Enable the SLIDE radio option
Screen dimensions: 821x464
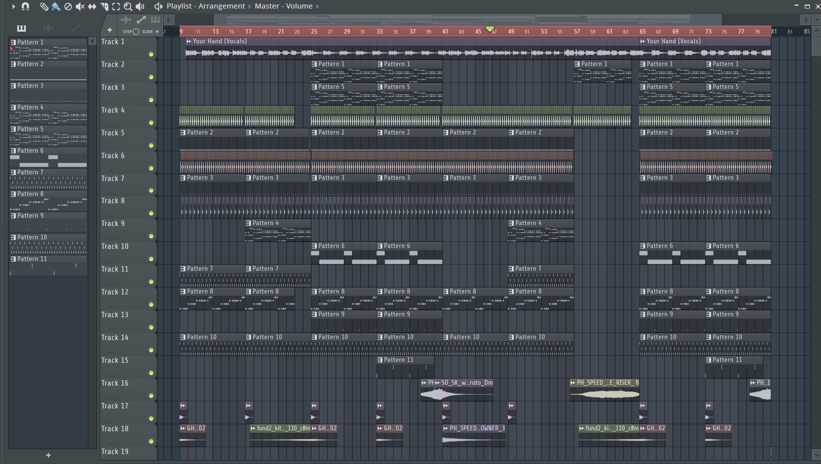(157, 32)
